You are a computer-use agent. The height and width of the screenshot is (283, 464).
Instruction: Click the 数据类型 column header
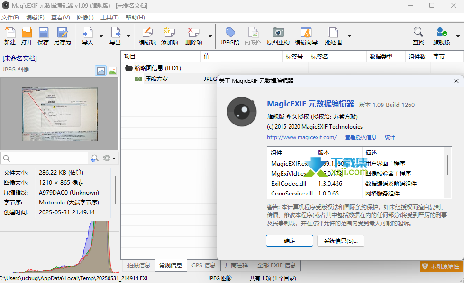click(386, 56)
